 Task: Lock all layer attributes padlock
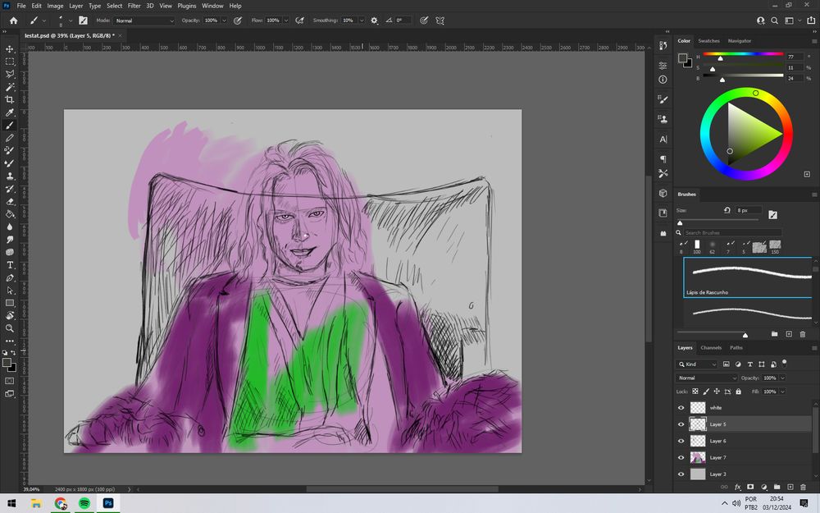coord(739,392)
